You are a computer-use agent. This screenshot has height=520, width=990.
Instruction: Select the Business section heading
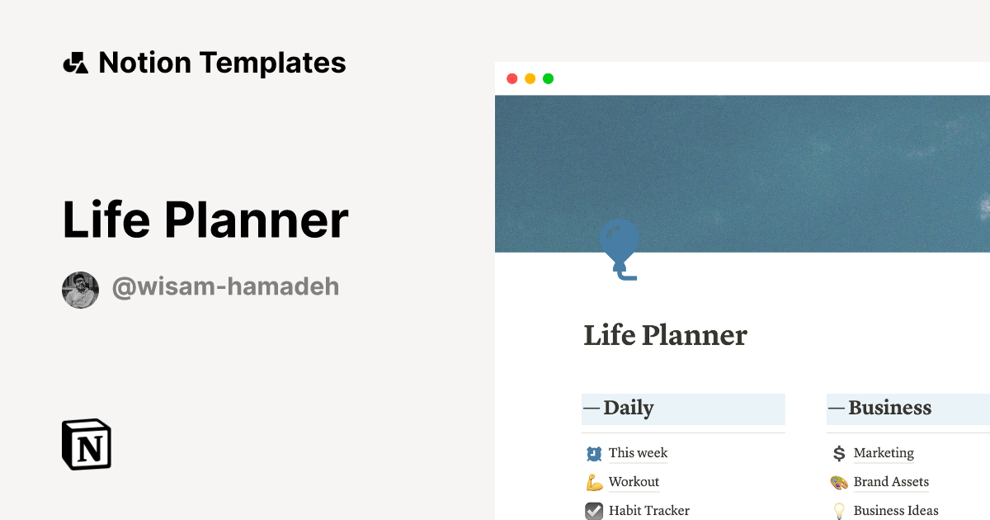point(889,409)
